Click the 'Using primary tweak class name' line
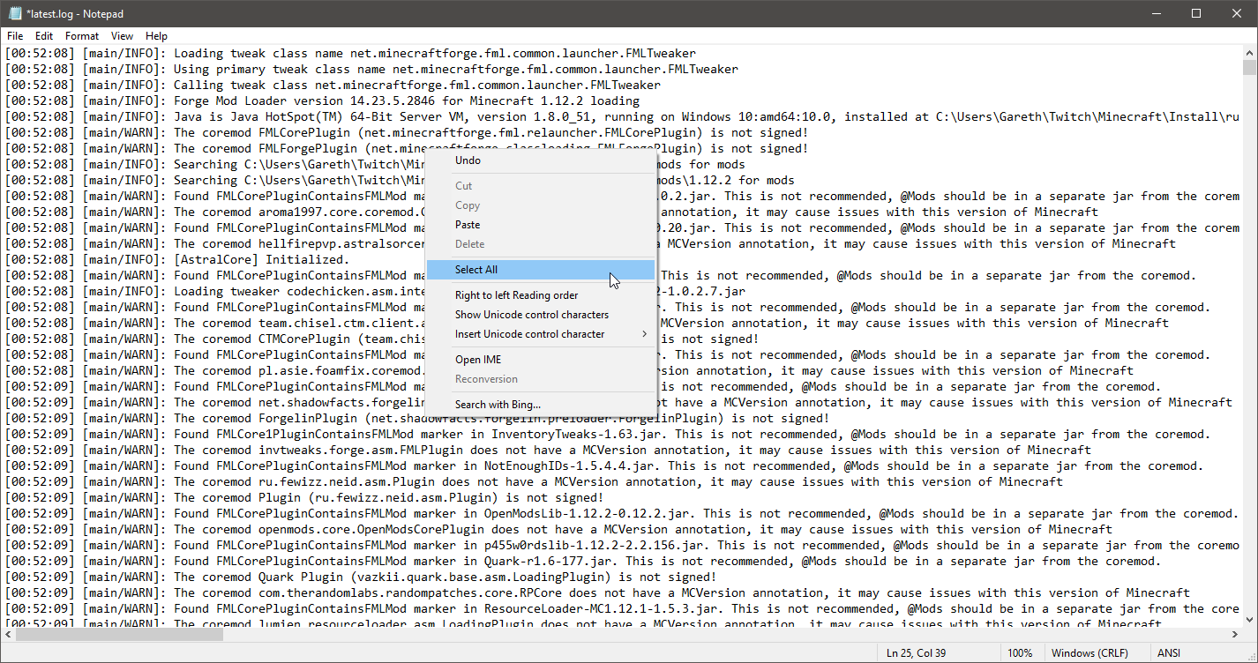This screenshot has width=1258, height=663. [372, 69]
